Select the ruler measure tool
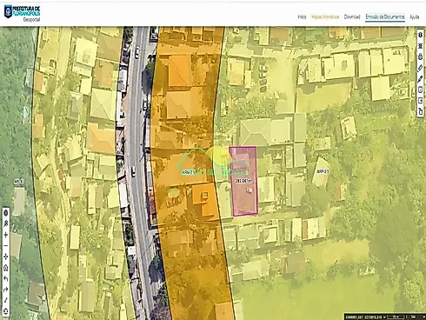Viewport: 426px width, 320px height. tap(420, 68)
